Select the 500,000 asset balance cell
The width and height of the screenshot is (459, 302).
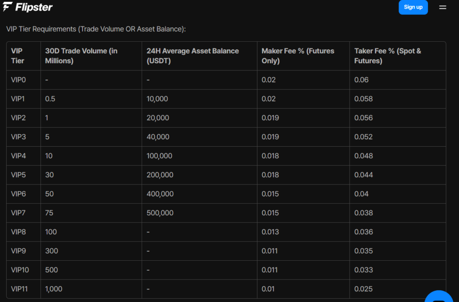click(160, 213)
